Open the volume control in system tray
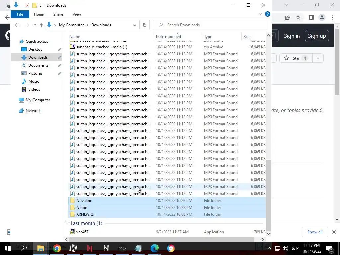Image resolution: width=340 pixels, height=255 pixels. point(285,248)
